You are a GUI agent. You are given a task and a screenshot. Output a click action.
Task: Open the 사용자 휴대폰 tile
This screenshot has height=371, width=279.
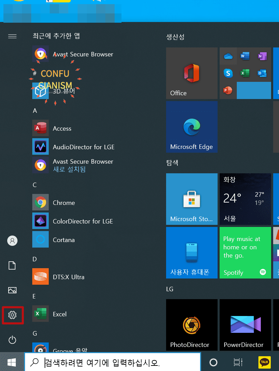click(192, 253)
